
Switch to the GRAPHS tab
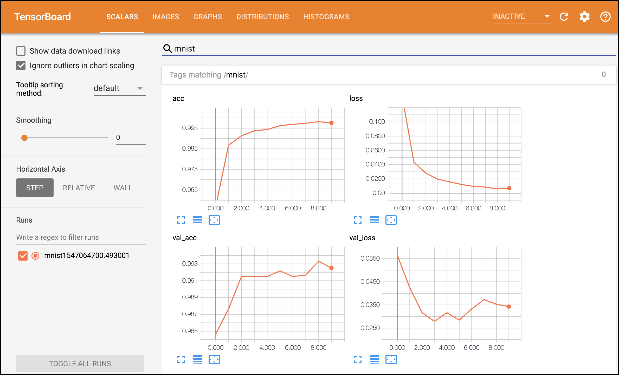[207, 17]
